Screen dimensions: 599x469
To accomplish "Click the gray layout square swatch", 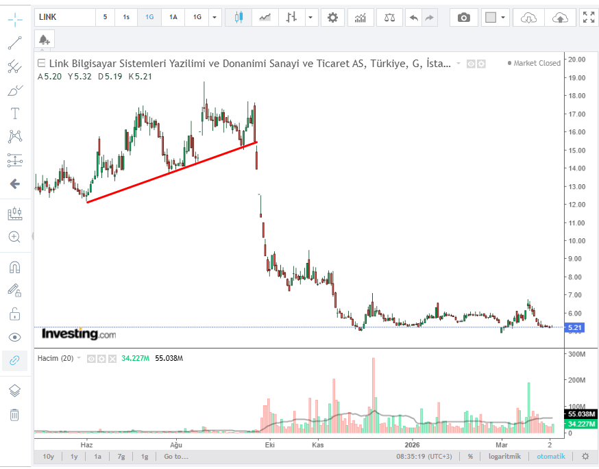I will pos(491,17).
